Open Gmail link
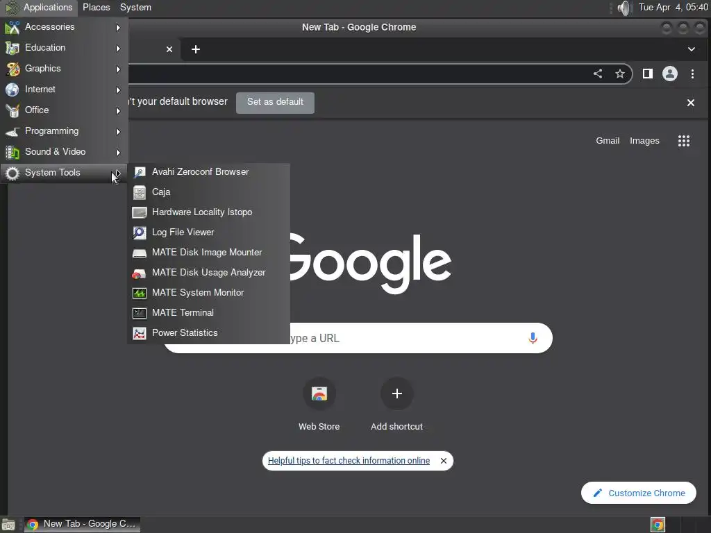711x533 pixels. [x=608, y=141]
